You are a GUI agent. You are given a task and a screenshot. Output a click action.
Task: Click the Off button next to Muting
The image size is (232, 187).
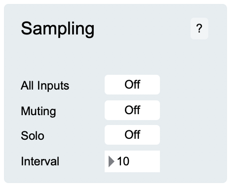(x=132, y=110)
